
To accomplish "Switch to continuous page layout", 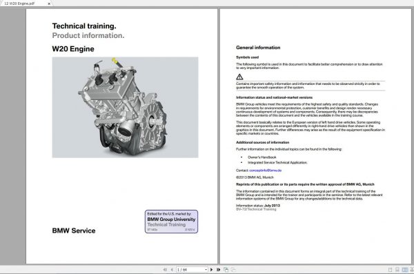I will tap(397, 270).
